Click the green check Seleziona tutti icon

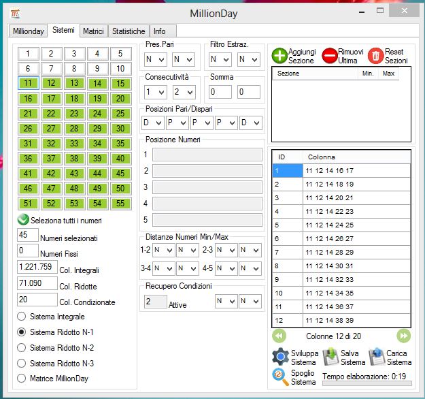click(x=23, y=219)
